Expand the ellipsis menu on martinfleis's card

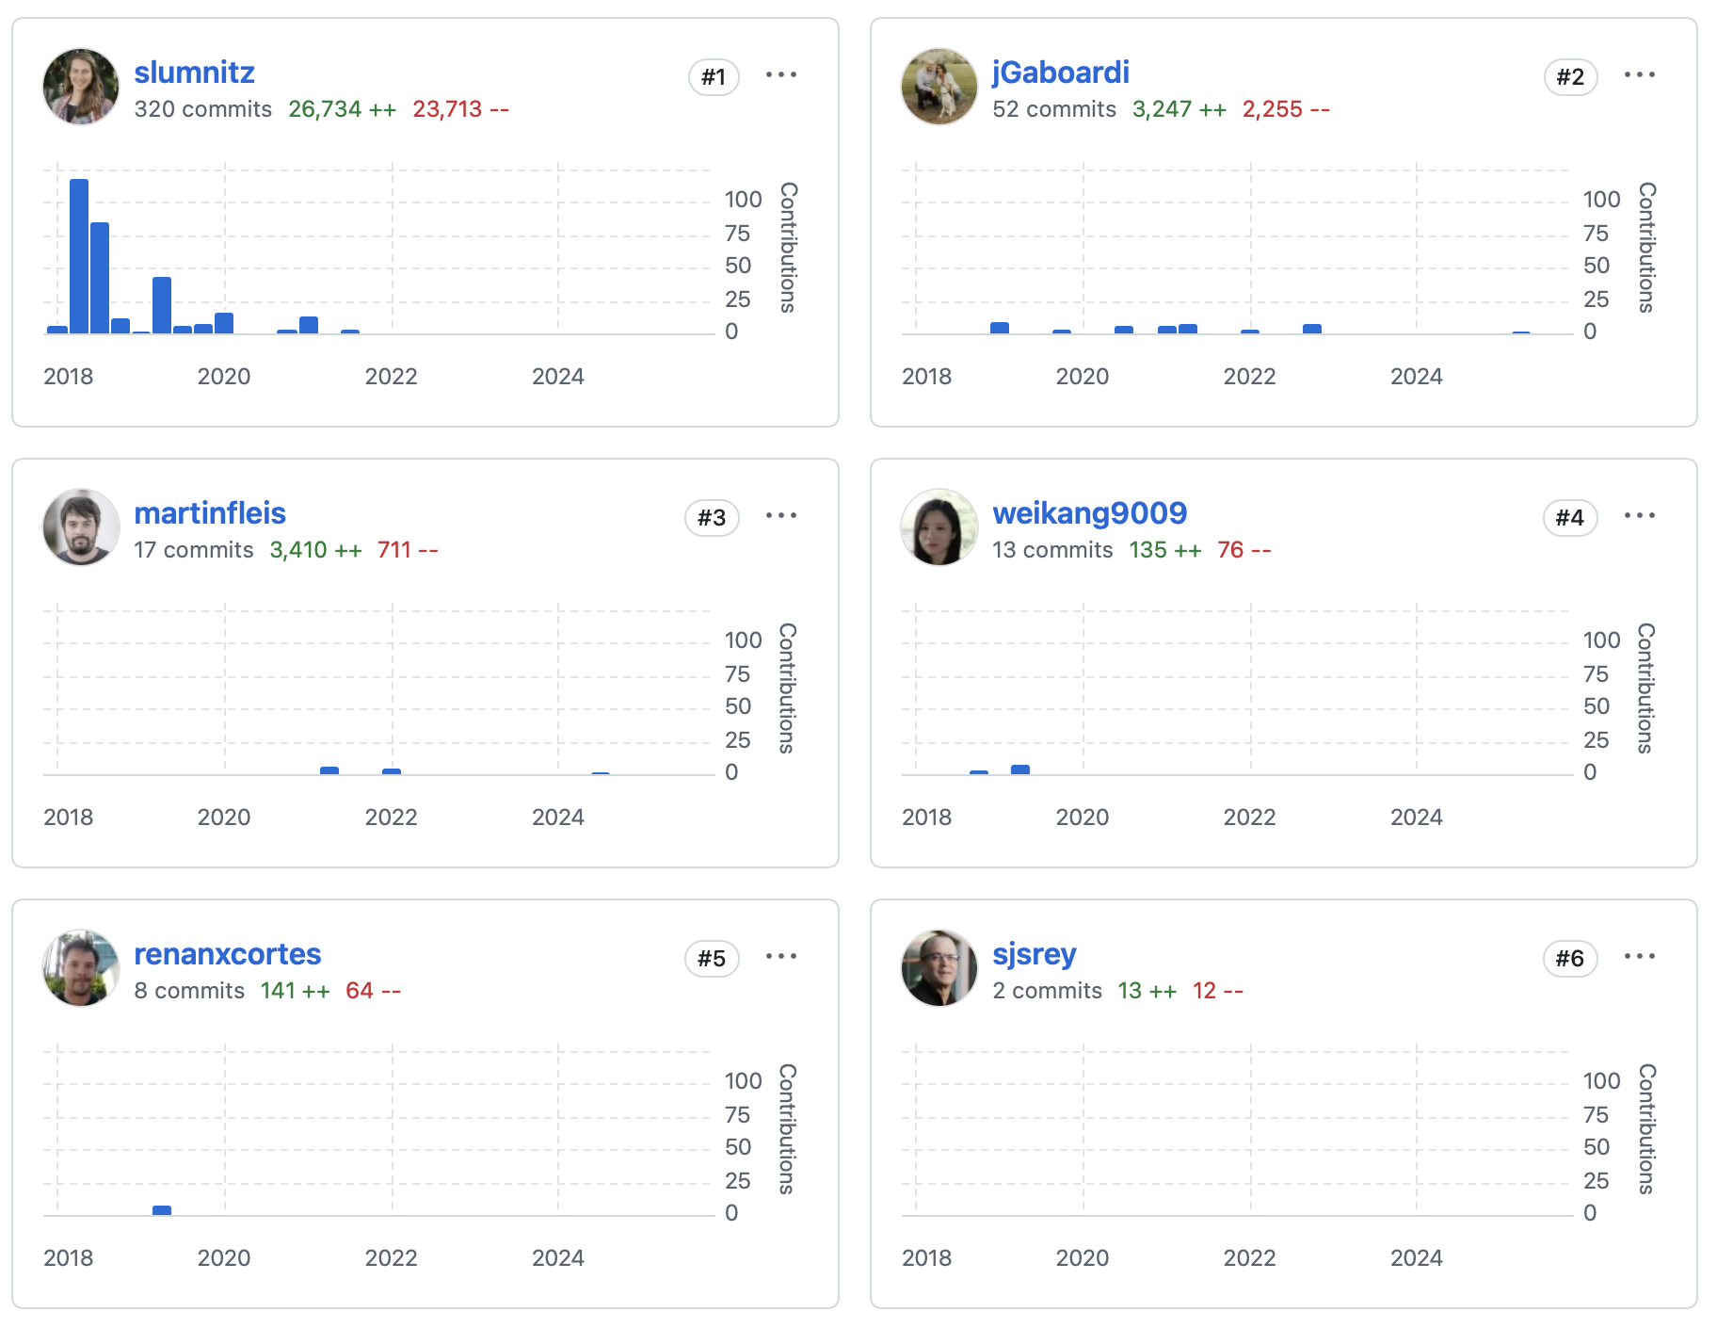[x=780, y=516]
